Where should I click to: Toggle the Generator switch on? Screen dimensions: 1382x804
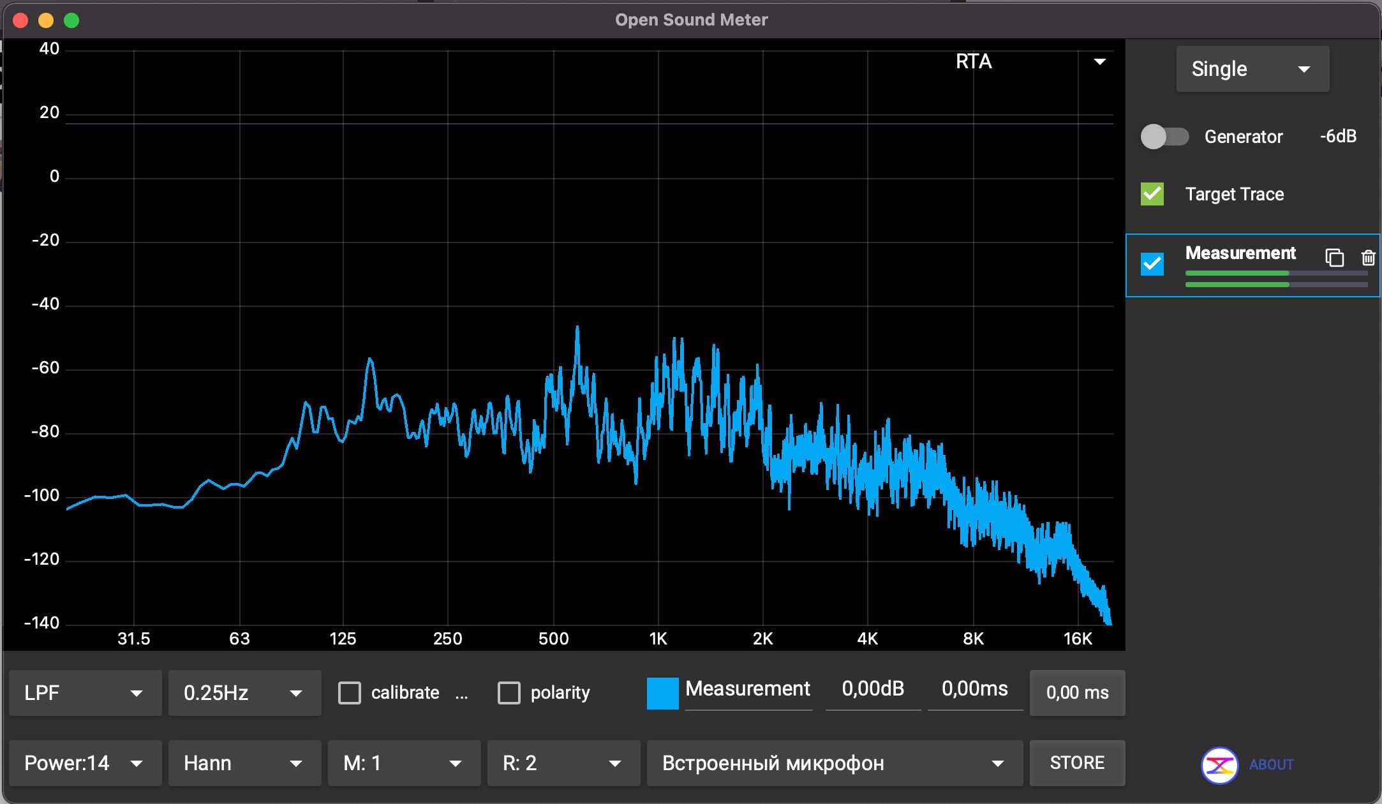click(1164, 137)
